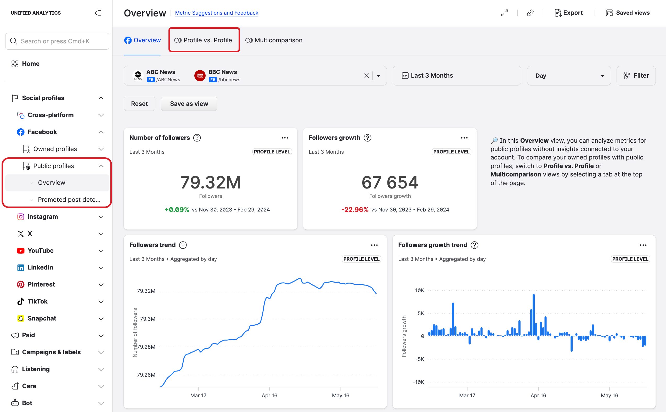
Task: Open Followers growth trend options menu
Action: pyautogui.click(x=643, y=245)
